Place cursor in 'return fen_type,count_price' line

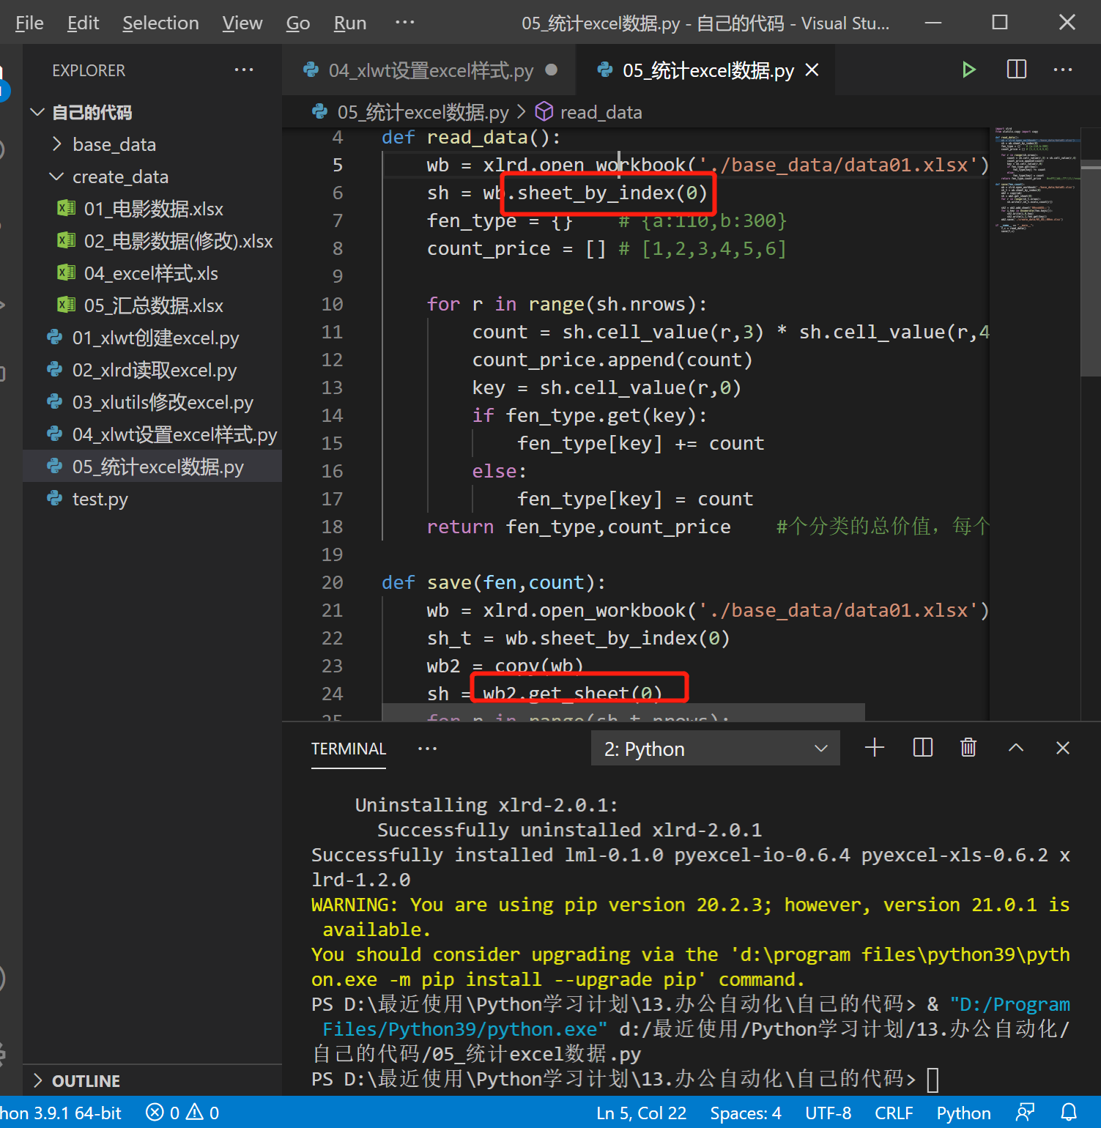tap(579, 527)
